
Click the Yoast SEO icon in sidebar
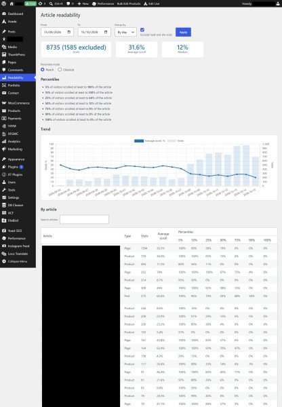[x=4, y=231]
